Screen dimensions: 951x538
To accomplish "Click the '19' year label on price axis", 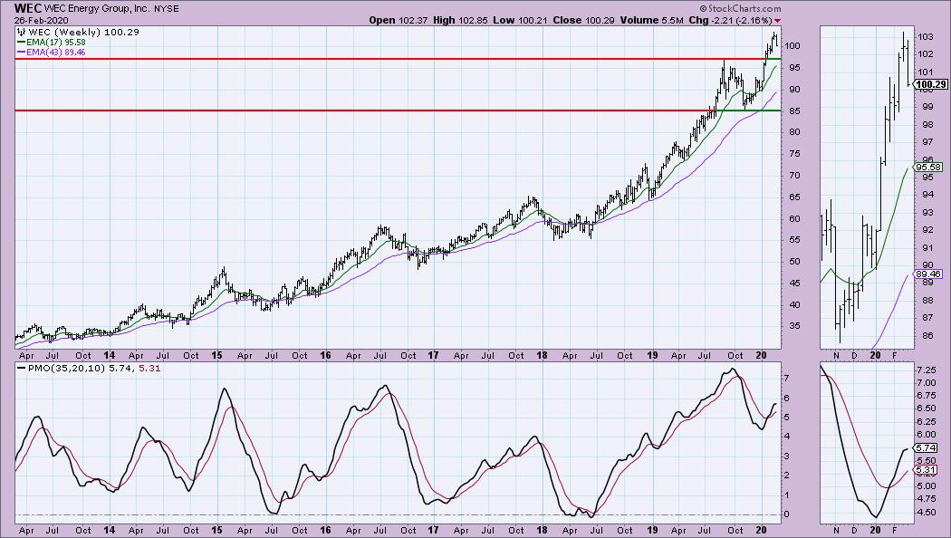I will 651,355.
